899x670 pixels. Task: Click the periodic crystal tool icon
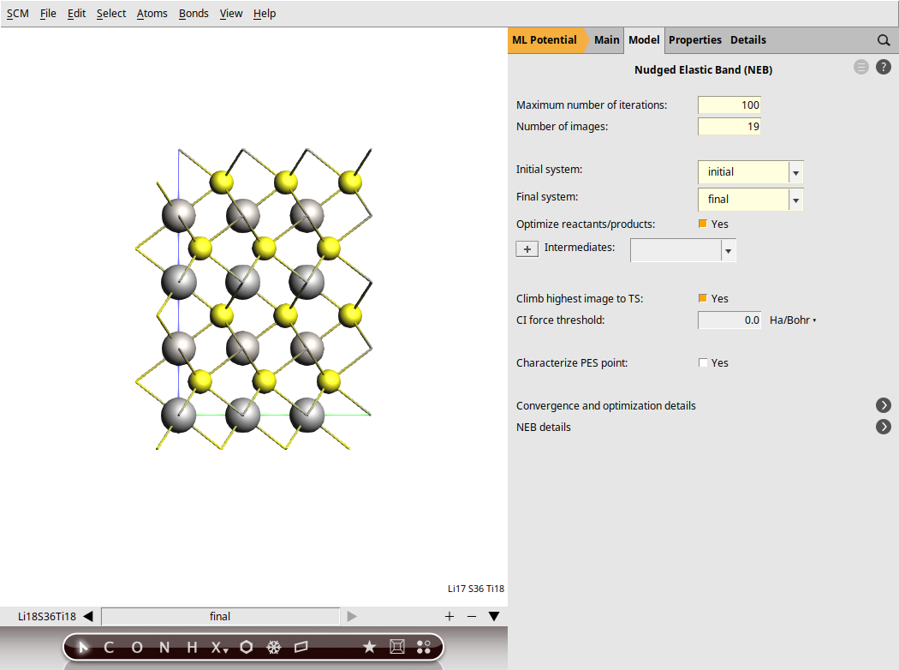coord(396,647)
